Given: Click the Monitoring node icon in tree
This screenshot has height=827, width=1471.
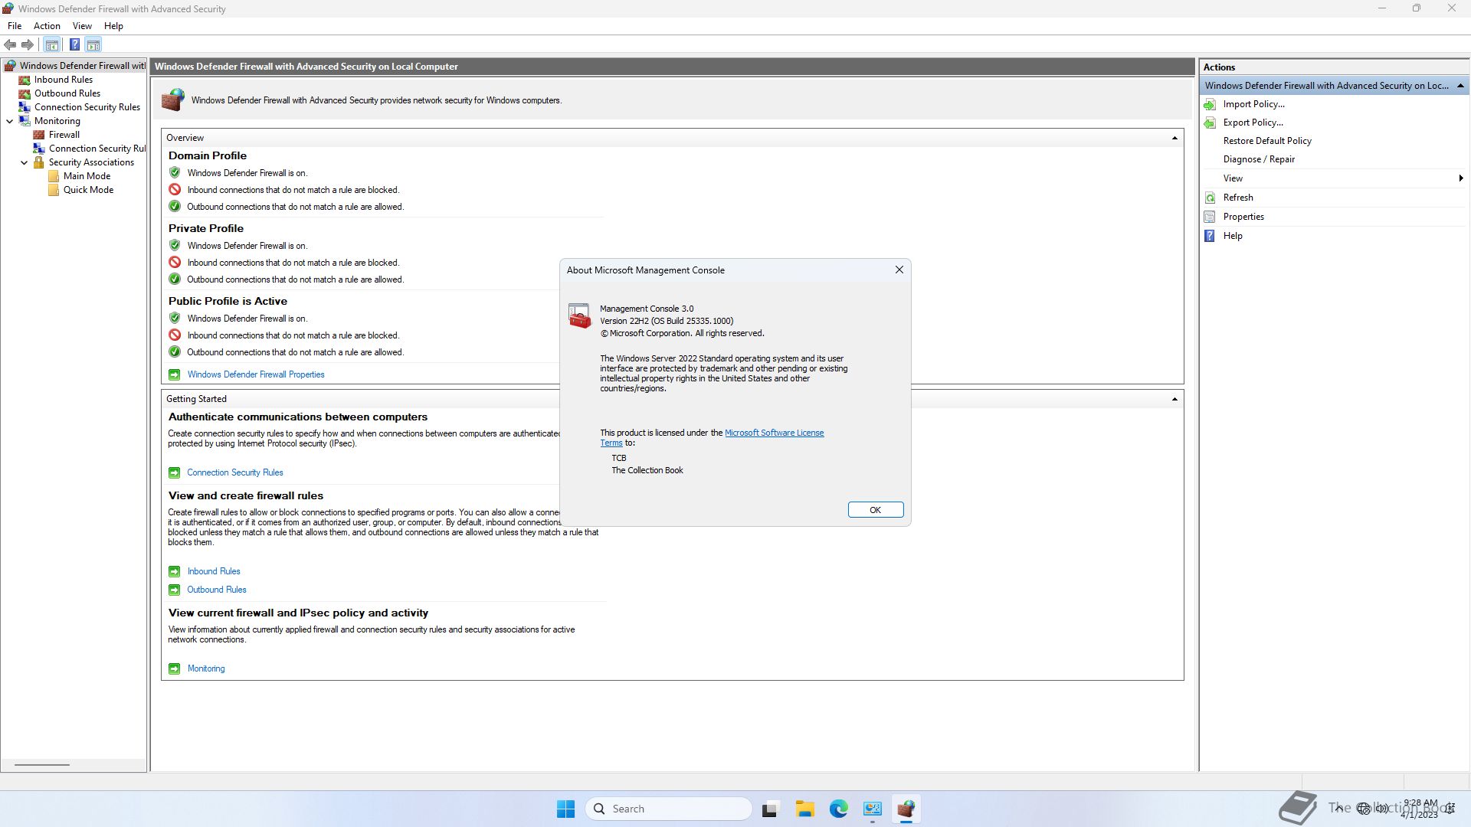Looking at the screenshot, I should tap(25, 121).
